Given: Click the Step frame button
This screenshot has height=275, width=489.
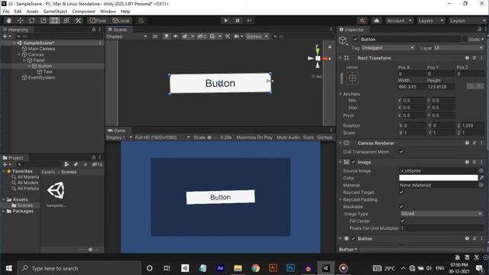Looking at the screenshot, I should (249, 21).
